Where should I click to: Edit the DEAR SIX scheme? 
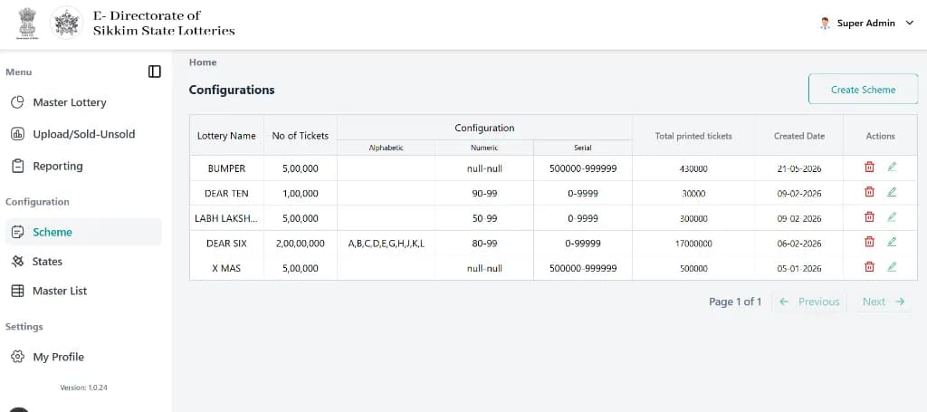(x=892, y=242)
